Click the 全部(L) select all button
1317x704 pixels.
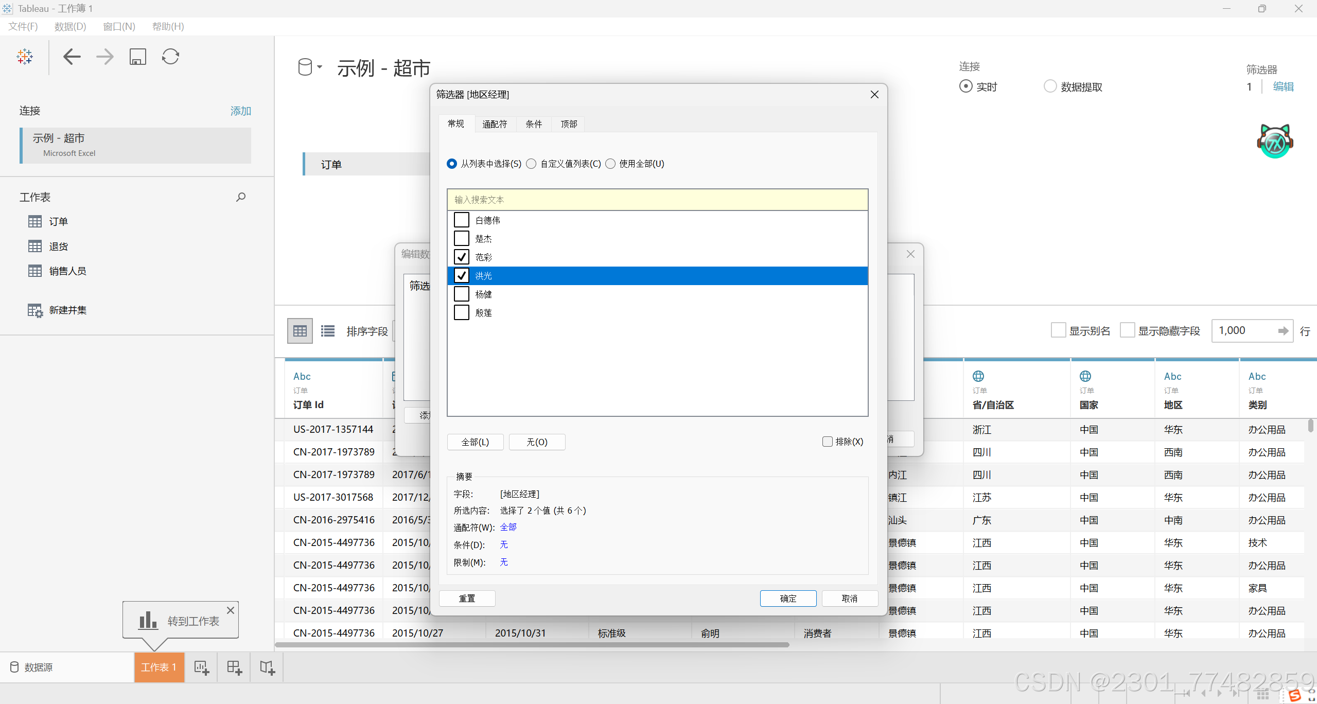click(475, 442)
